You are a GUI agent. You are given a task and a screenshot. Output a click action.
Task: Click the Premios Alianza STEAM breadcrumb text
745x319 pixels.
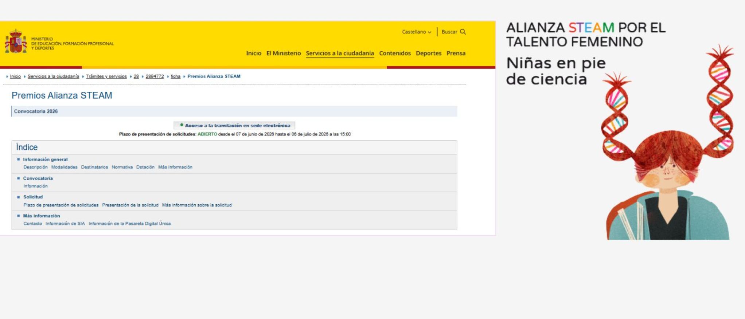click(x=214, y=76)
